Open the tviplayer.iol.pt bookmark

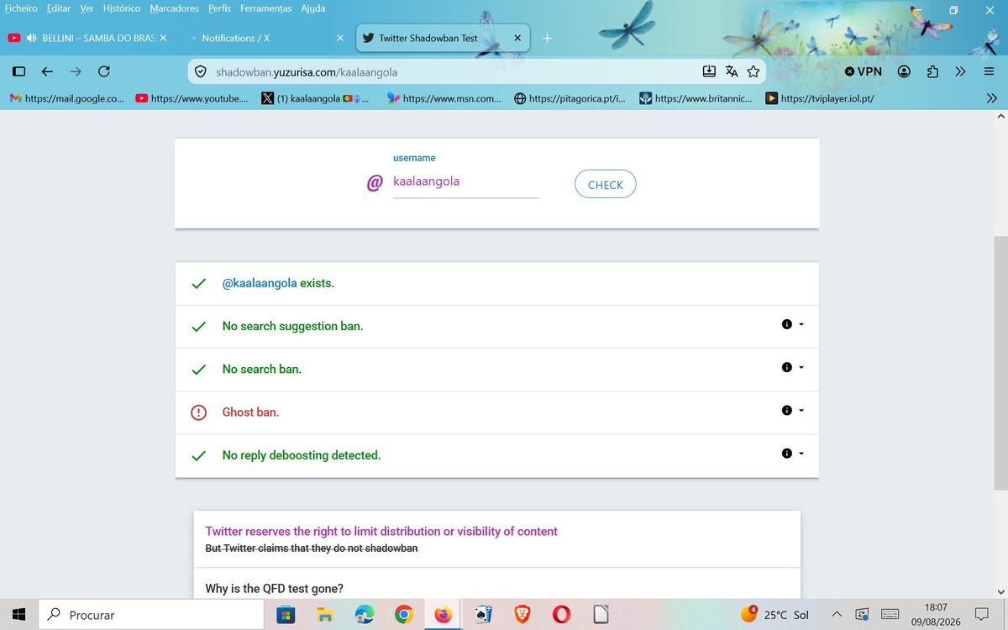pyautogui.click(x=822, y=98)
